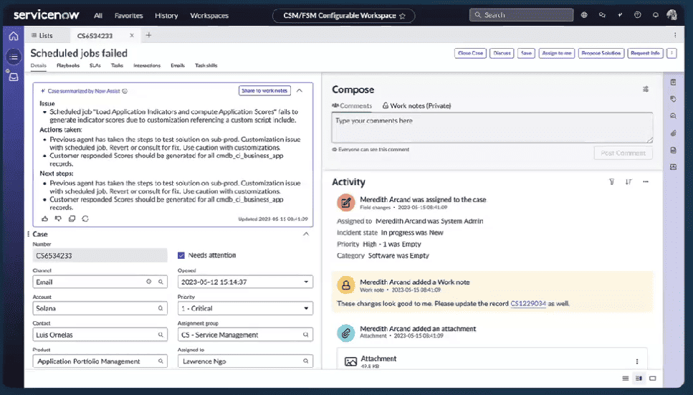The width and height of the screenshot is (693, 395).
Task: Open the Attachment options kebab menu
Action: coord(637,361)
